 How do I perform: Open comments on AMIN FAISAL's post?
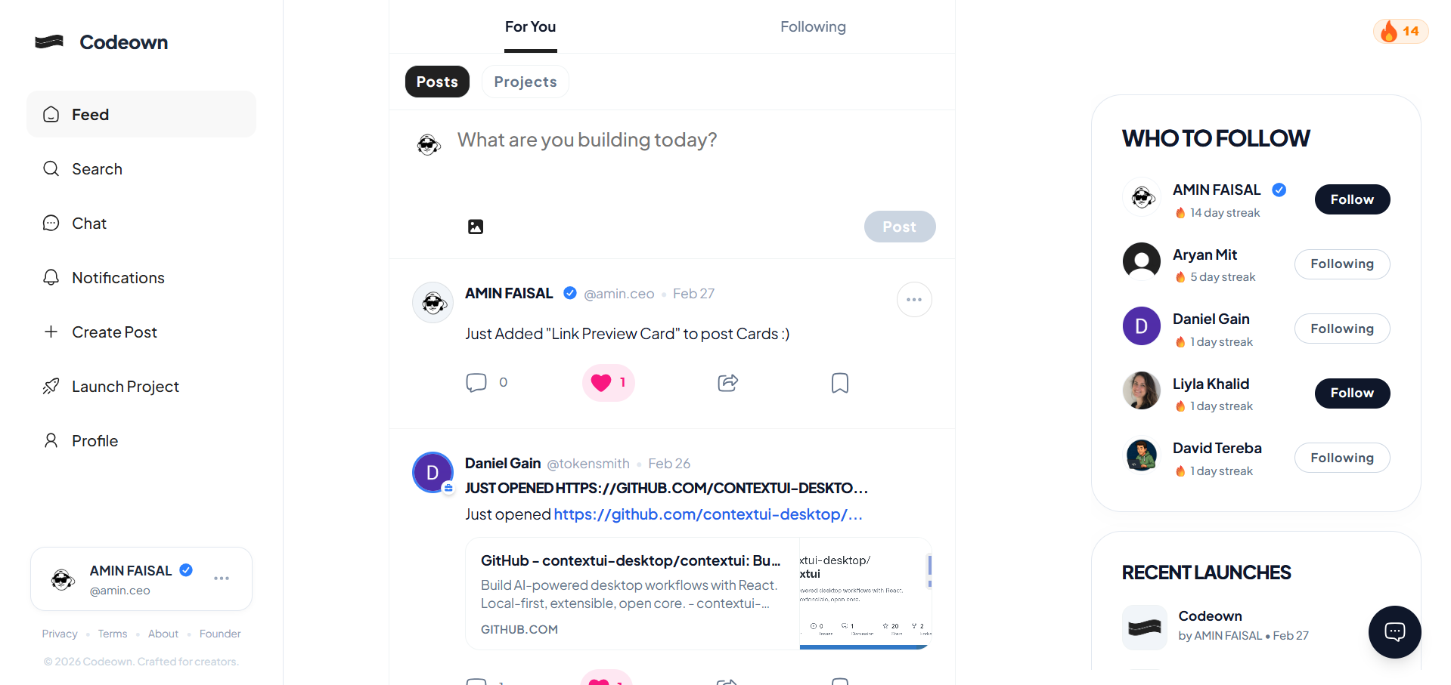point(476,382)
